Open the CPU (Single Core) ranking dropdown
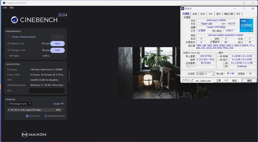This screenshot has width=258, height=142. point(20,104)
